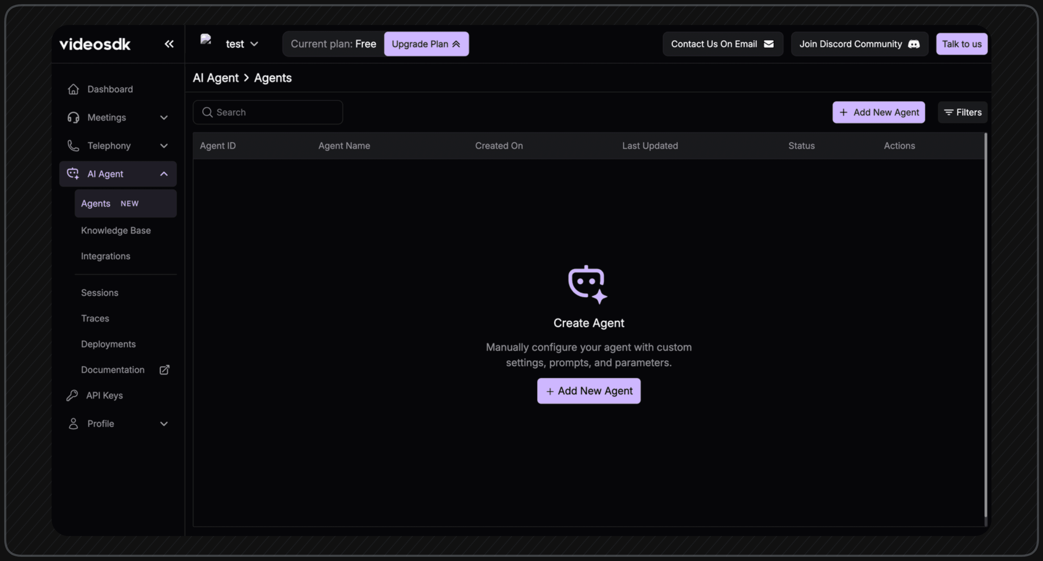Open the test workspace dropdown
Screen dimensions: 1043x561
(242, 44)
